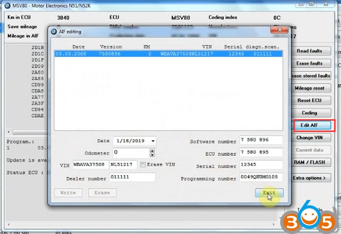Select fault code CD99 in list
Image resolution: width=341 pixels, height=234 pixels.
(x=38, y=85)
